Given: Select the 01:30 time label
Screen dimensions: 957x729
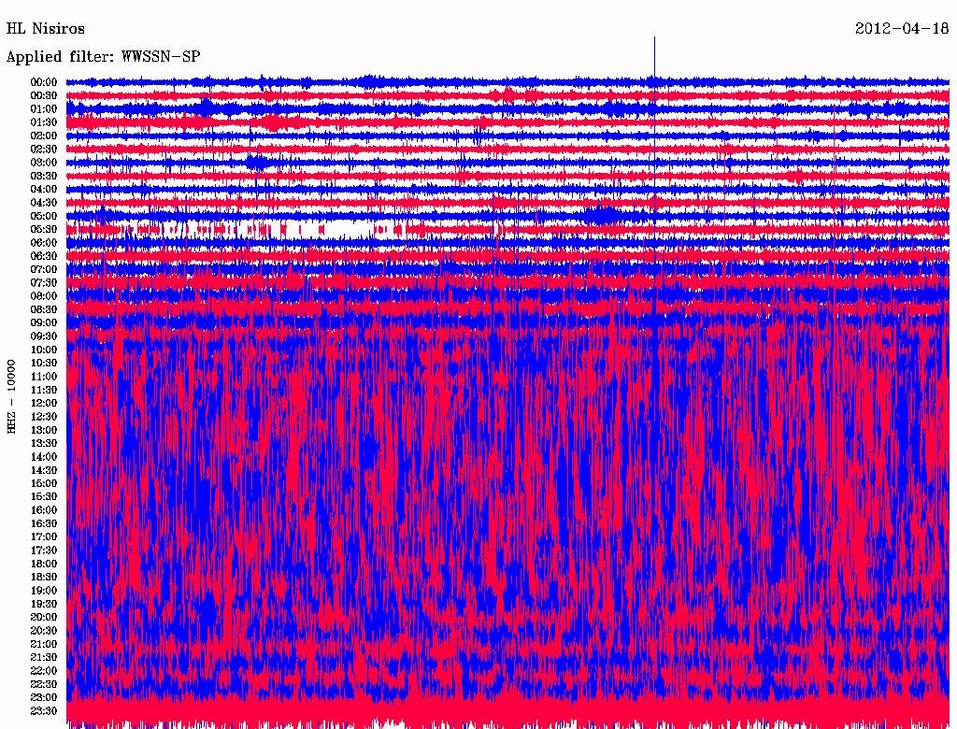Looking at the screenshot, I should (43, 122).
